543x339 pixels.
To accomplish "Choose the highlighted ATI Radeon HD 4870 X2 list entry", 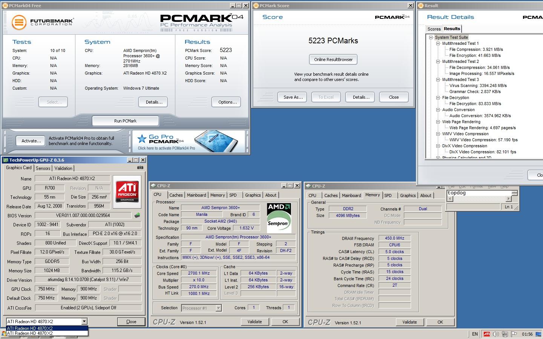I will point(47,328).
